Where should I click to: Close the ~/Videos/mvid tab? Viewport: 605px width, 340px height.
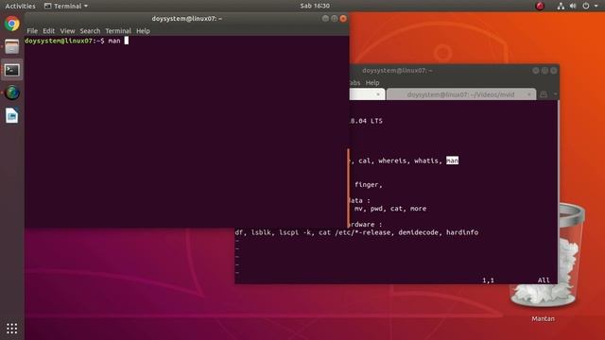(529, 94)
